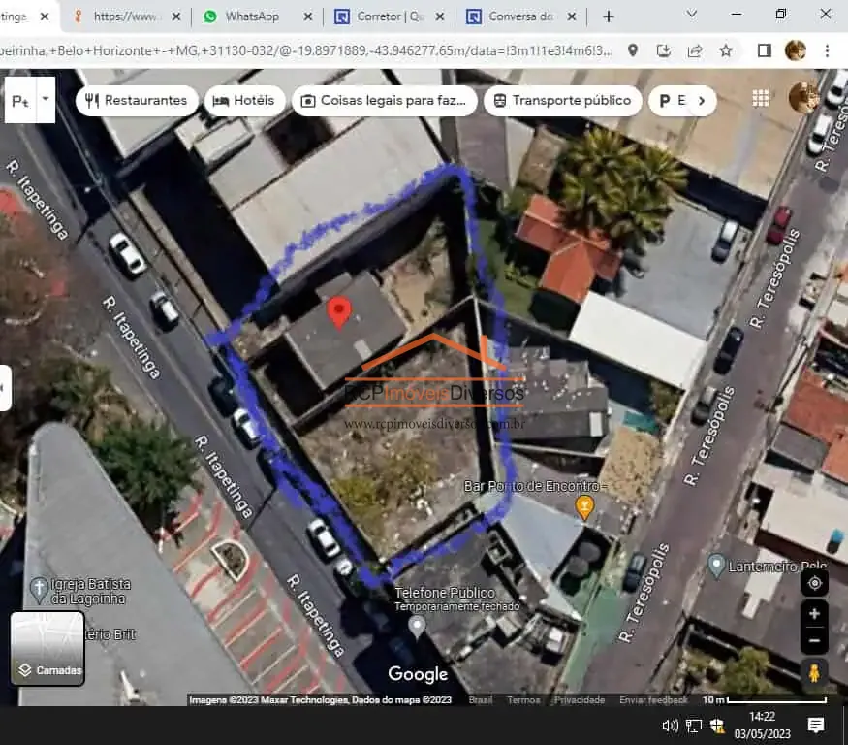848x745 pixels.
Task: Bookmark page with the star icon
Action: coord(726,50)
